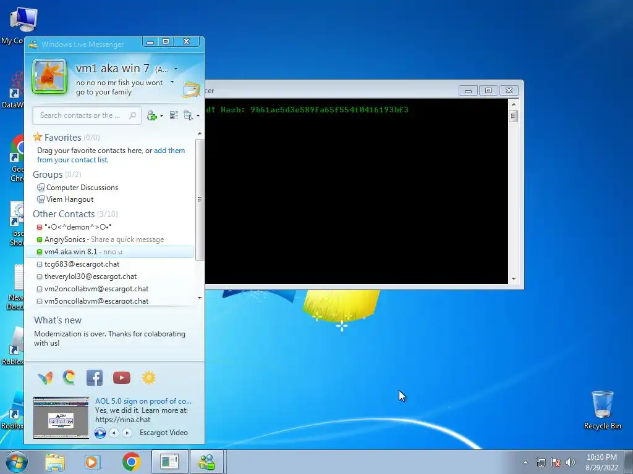Click the network tray icon
The width and height of the screenshot is (633, 474).
pos(540,463)
